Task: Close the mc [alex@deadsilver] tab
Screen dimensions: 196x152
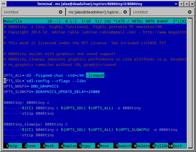Action: [x=125, y=12]
